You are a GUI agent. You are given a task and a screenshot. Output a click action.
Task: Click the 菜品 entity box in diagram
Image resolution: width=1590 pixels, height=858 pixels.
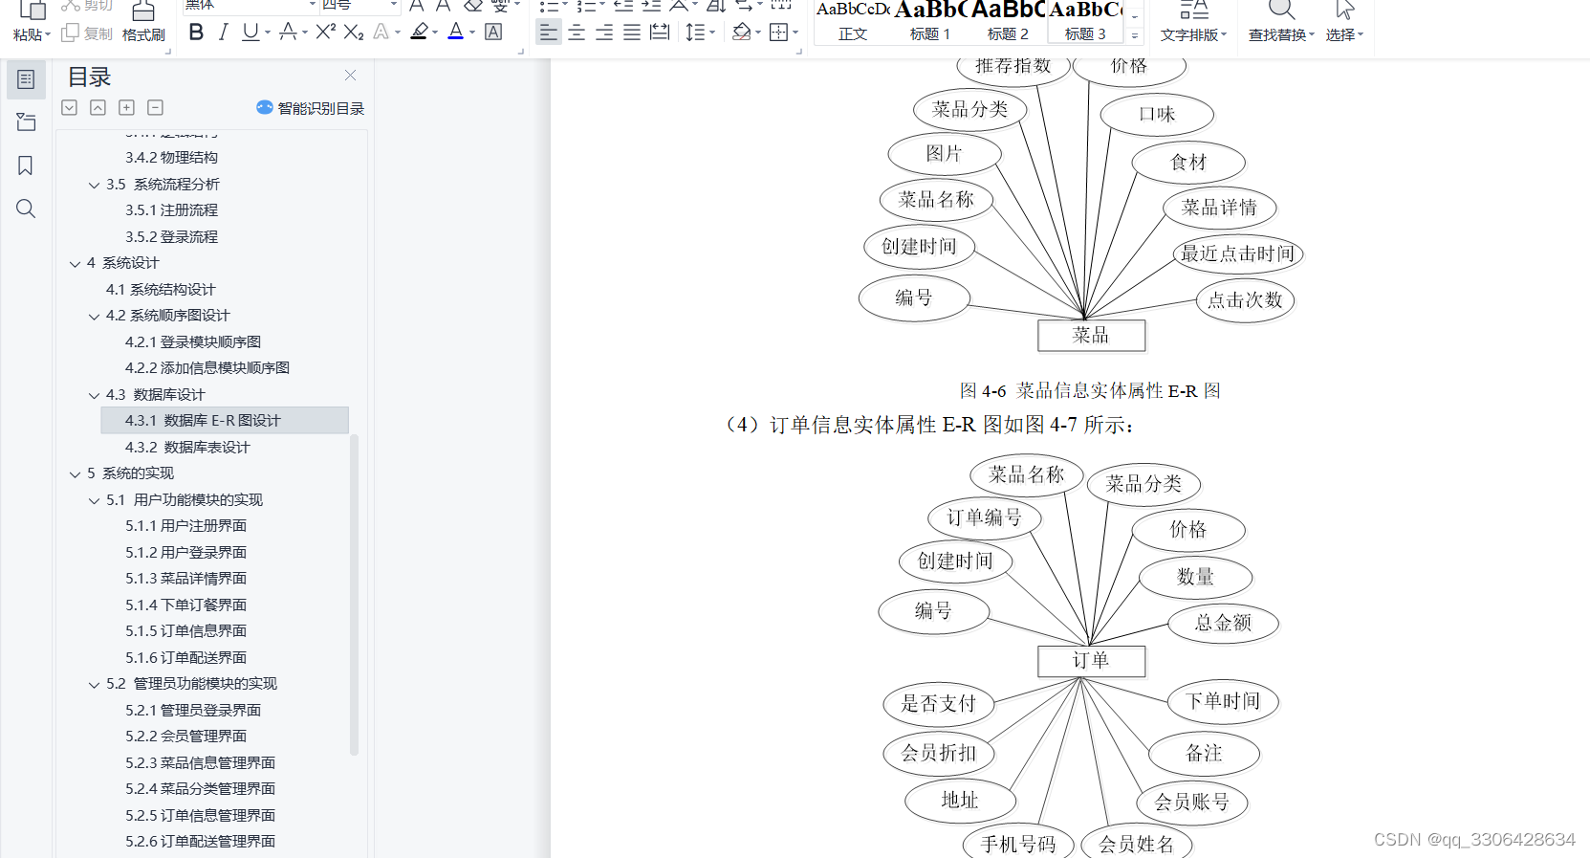(1091, 335)
